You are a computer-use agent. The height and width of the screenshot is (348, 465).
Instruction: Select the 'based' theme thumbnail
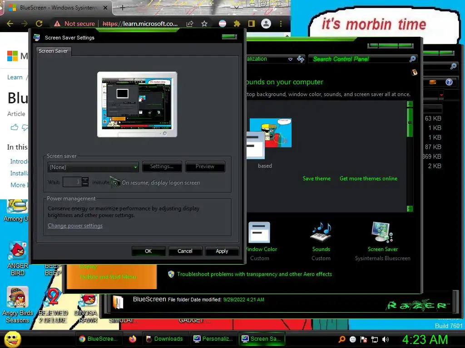(269, 138)
